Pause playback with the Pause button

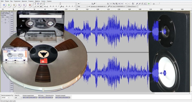click(x=4, y=5)
